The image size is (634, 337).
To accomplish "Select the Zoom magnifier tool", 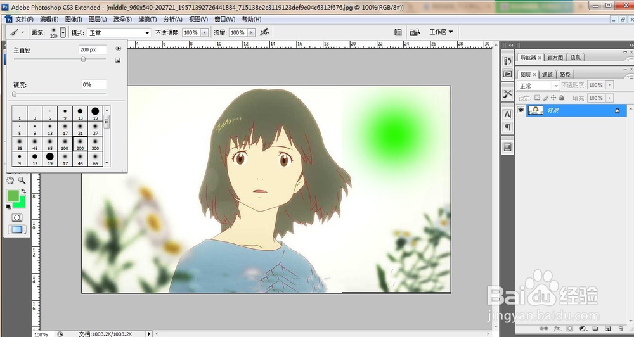I will [22, 181].
